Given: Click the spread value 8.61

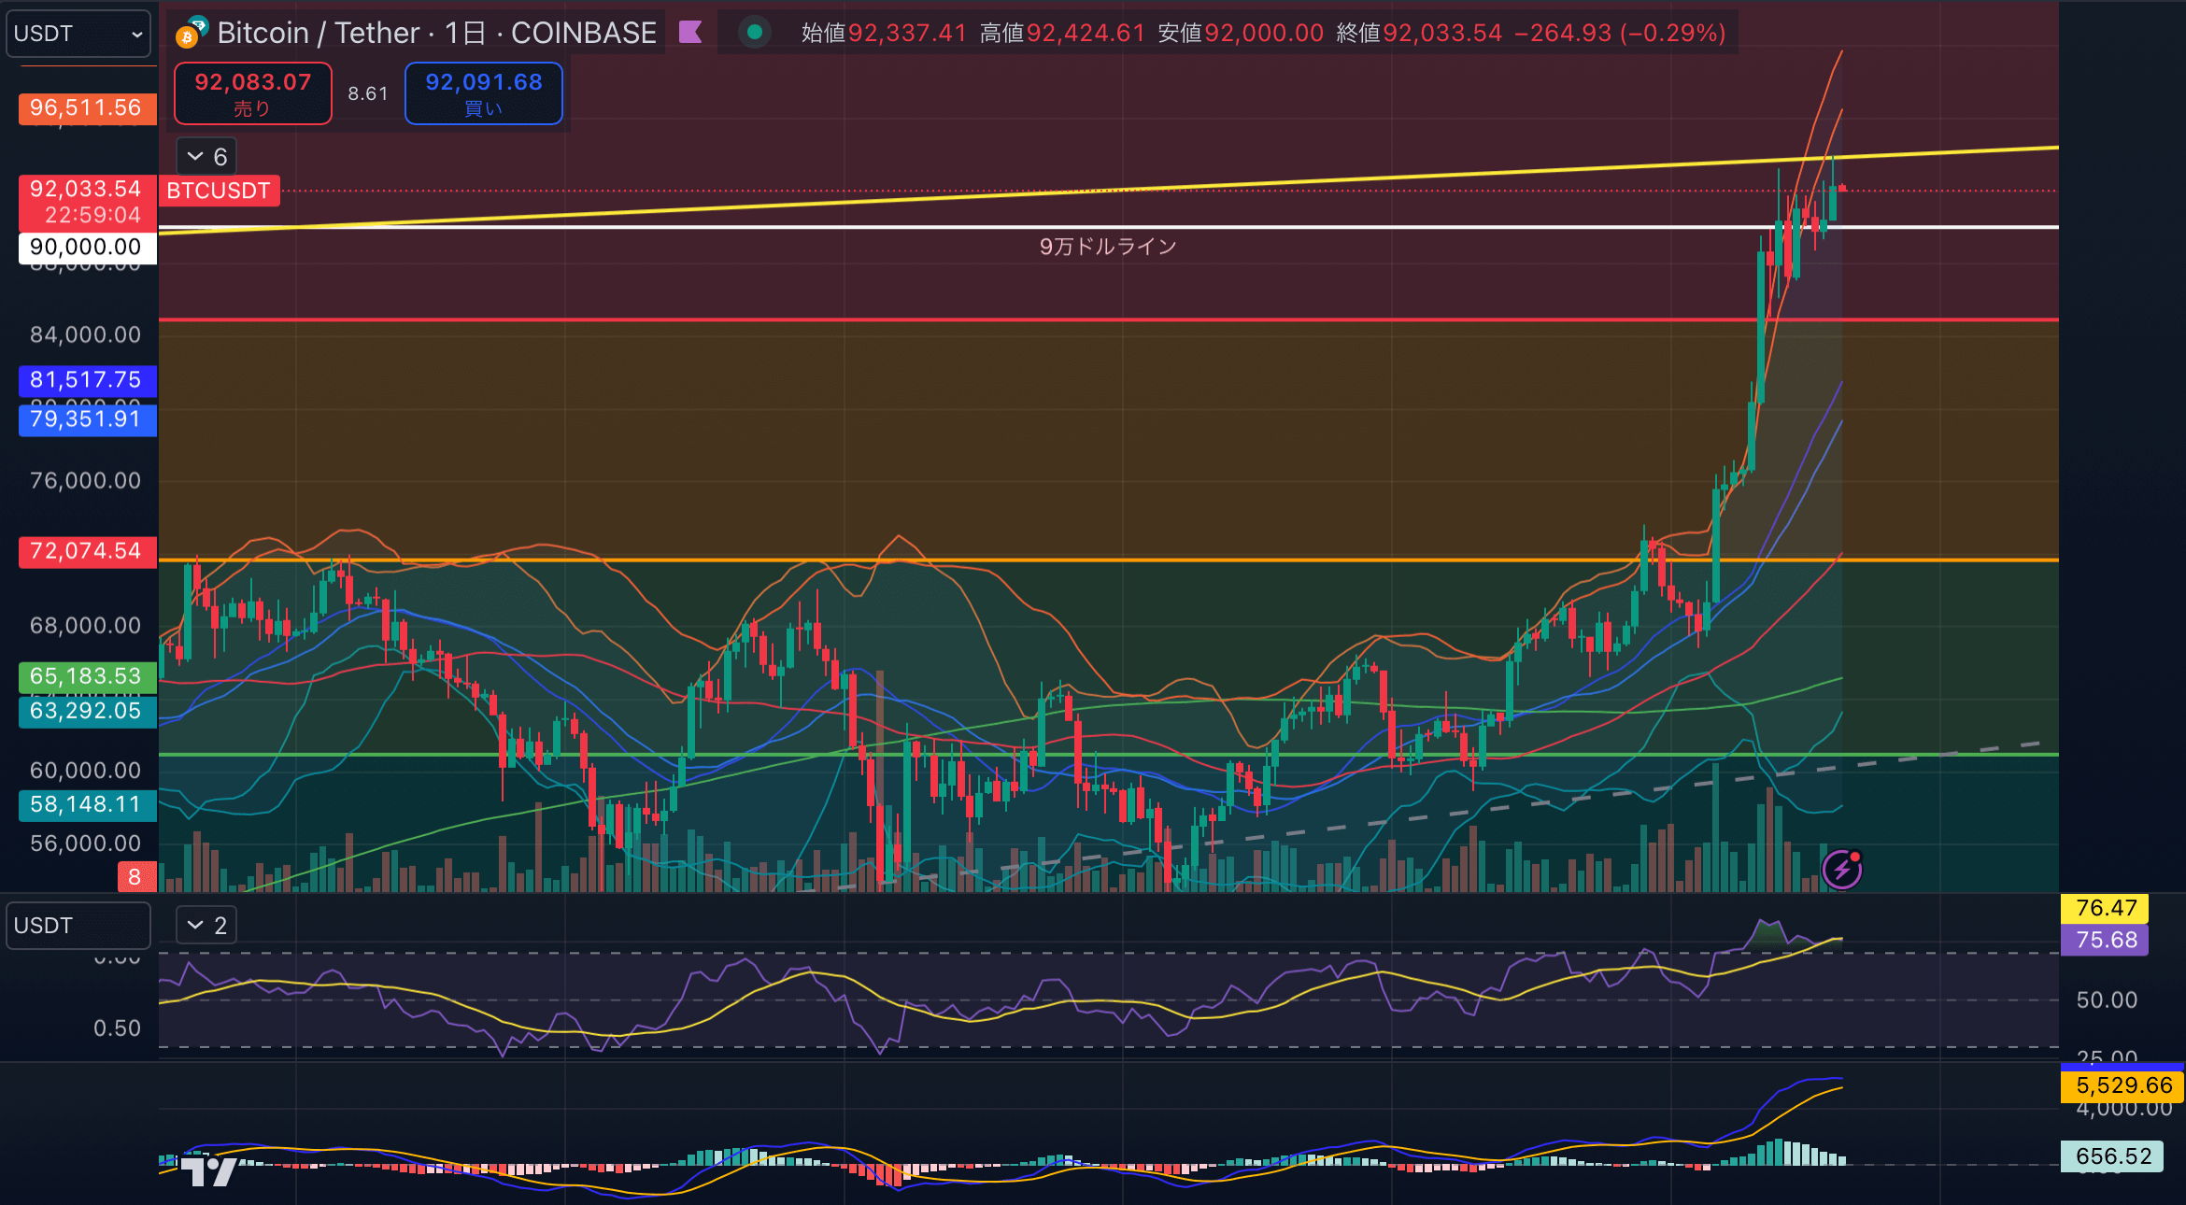Looking at the screenshot, I should [x=368, y=93].
